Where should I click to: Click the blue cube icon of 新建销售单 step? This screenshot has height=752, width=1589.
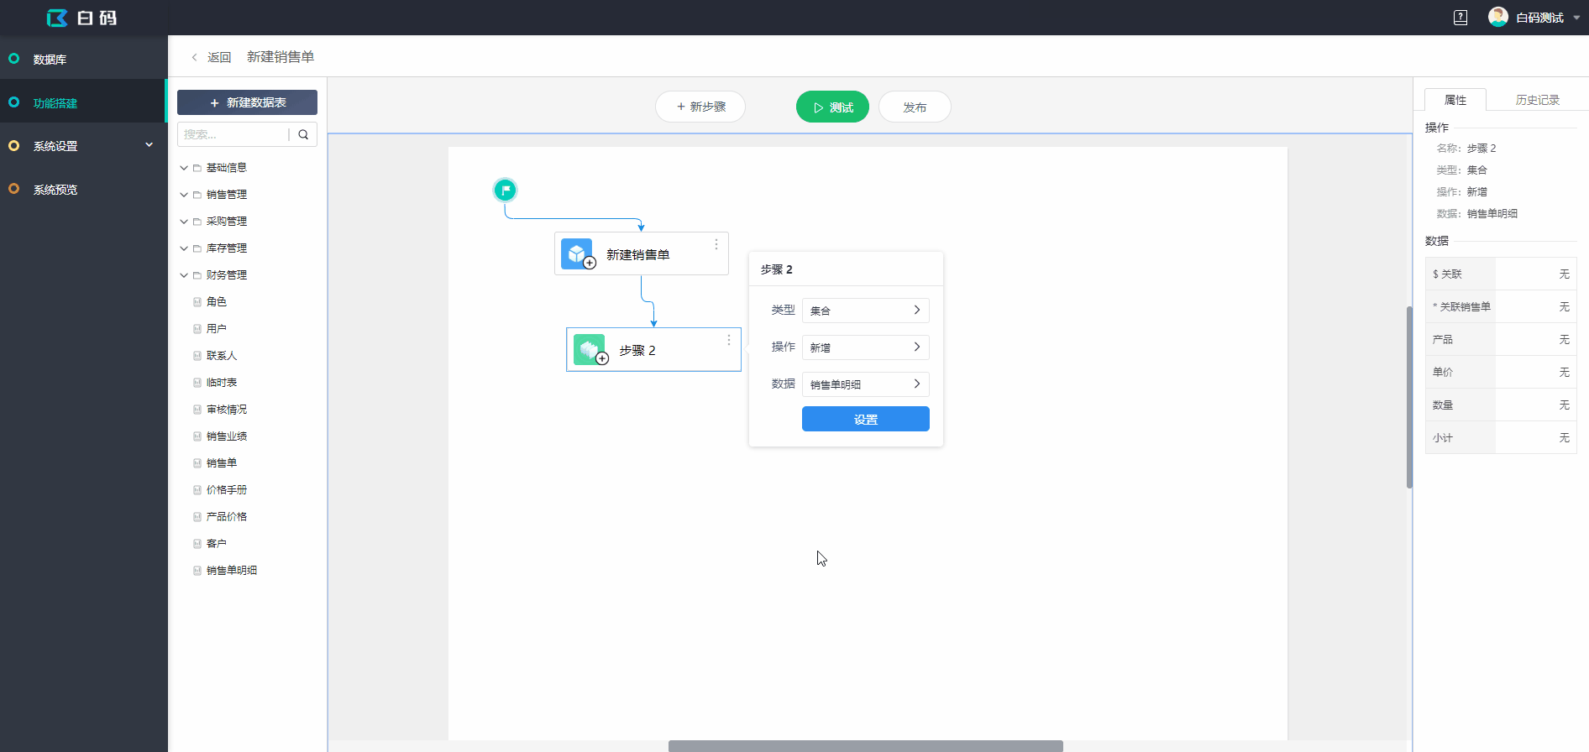577,253
